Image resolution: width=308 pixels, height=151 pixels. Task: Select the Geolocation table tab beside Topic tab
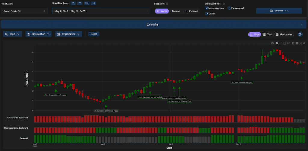pos(284,34)
